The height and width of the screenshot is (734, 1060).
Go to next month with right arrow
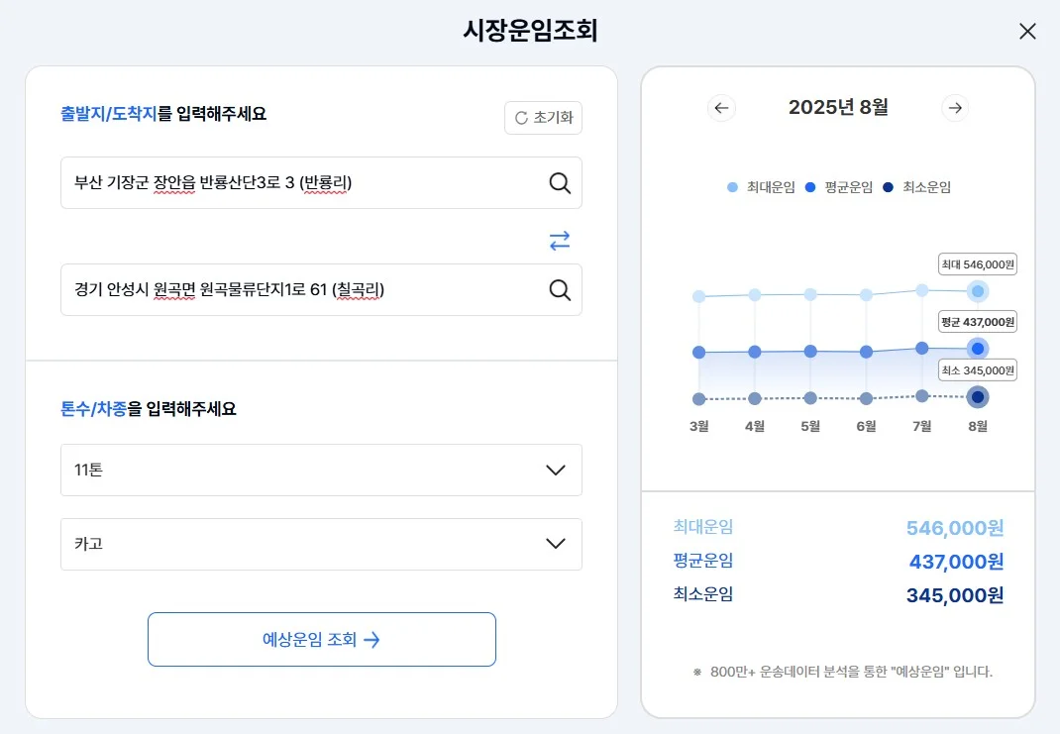point(955,108)
